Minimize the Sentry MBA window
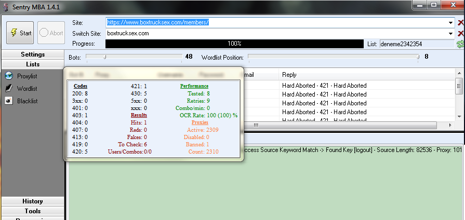The height and width of the screenshot is (220, 465). pos(420,5)
